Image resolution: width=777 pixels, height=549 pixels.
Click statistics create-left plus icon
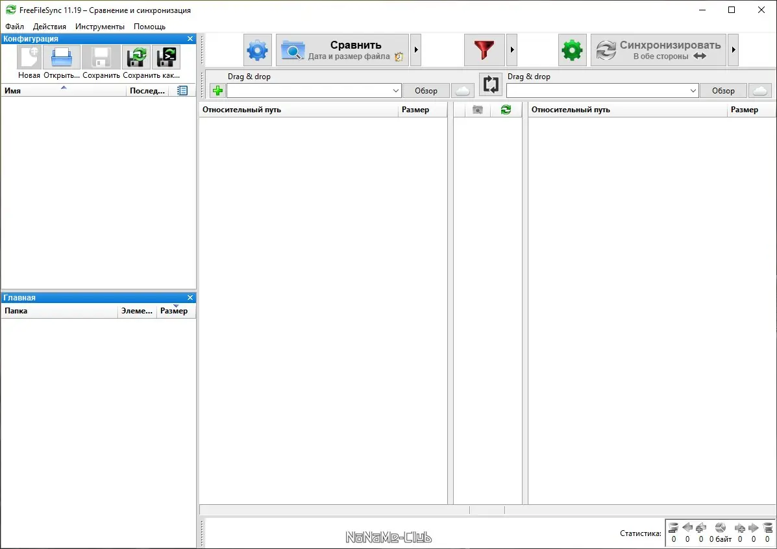click(x=700, y=528)
